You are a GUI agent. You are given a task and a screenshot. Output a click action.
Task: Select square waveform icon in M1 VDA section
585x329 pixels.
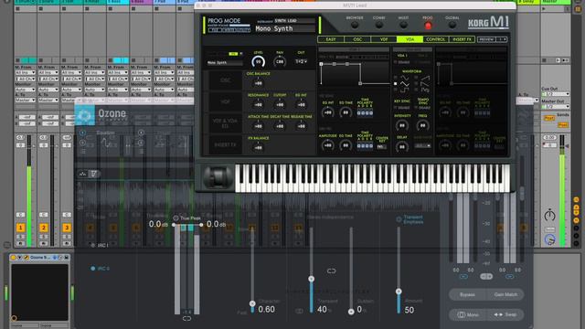[x=404, y=90]
